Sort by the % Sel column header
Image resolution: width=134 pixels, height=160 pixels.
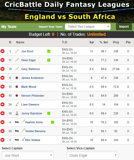coord(104,42)
